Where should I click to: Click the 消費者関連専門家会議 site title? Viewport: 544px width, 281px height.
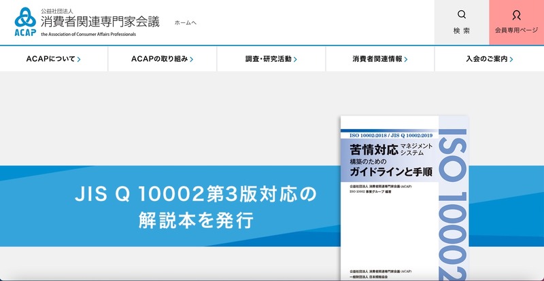(100, 21)
